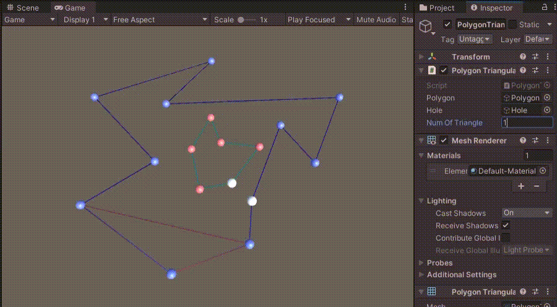557x307 pixels.
Task: Click the Scale slider handle
Action: click(x=241, y=20)
